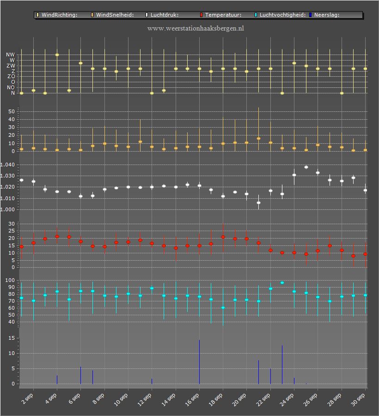The width and height of the screenshot is (379, 416).
Task: Click the 22 sep date label
Action: click(x=263, y=400)
